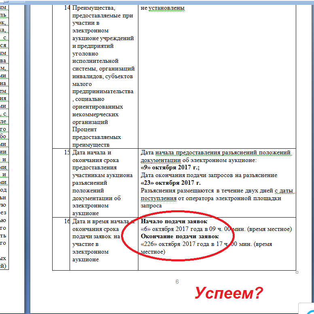
Task: Click row number 14 cell
Action: [67, 8]
